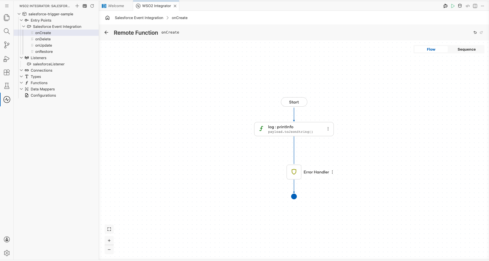The image size is (489, 261).
Task: Fit diagram to screen
Action: [109, 229]
